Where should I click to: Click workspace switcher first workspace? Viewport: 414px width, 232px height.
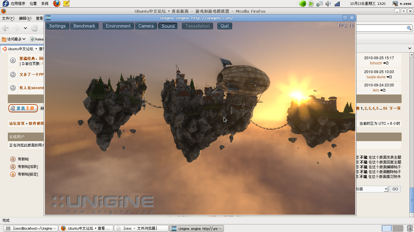[387, 228]
